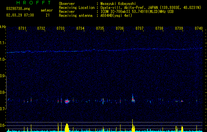The width and height of the screenshot is (207, 132).
Task: Click the wide yellow power peak after 0733
Action: click(67, 128)
